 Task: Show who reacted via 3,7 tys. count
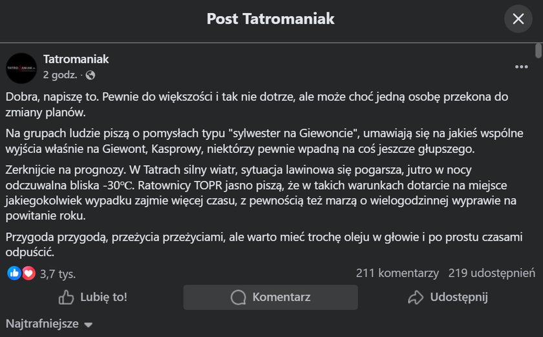[58, 274]
